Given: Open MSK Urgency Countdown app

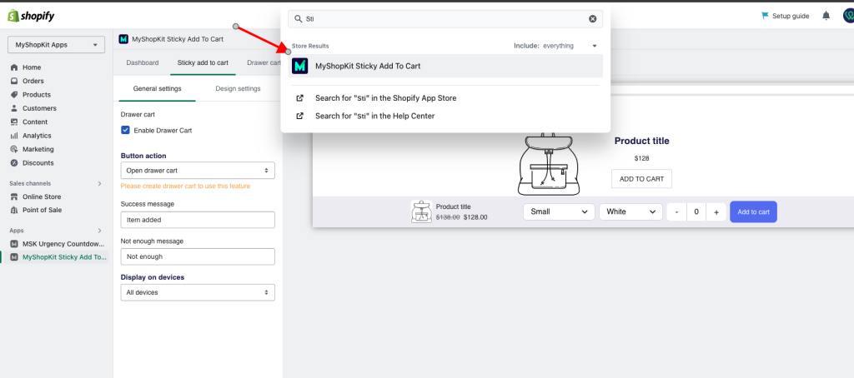Looking at the screenshot, I should tap(63, 244).
